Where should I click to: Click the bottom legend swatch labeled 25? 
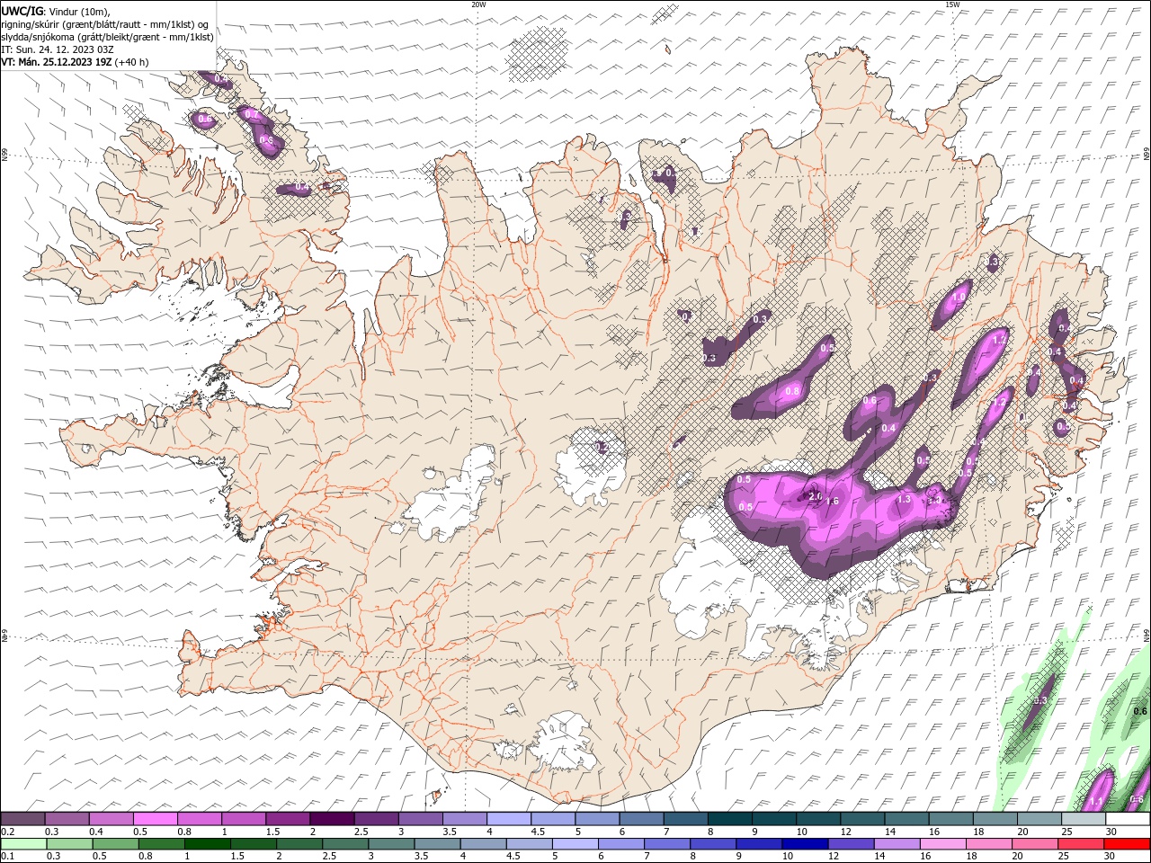pyautogui.click(x=1082, y=844)
